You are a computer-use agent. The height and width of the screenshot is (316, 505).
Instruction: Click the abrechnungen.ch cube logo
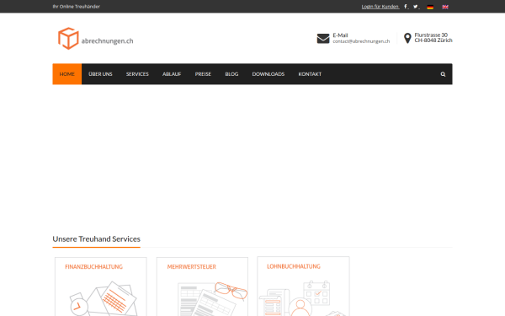click(68, 39)
